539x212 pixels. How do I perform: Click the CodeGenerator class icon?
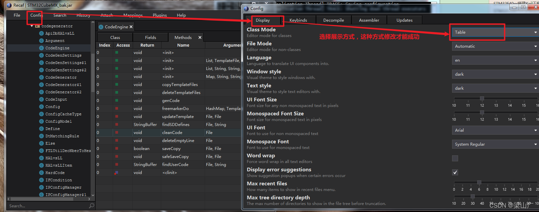point(41,77)
